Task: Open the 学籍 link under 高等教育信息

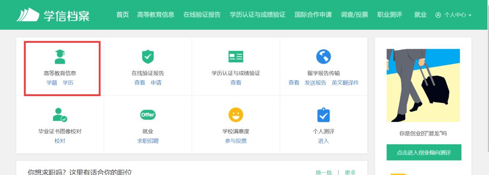Action: click(x=52, y=83)
